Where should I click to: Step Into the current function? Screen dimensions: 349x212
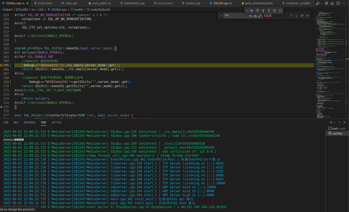(x=263, y=11)
